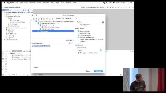Toggle checkbox for package_archetype folder
This screenshot has height=93, width=166.
[x=38, y=23]
